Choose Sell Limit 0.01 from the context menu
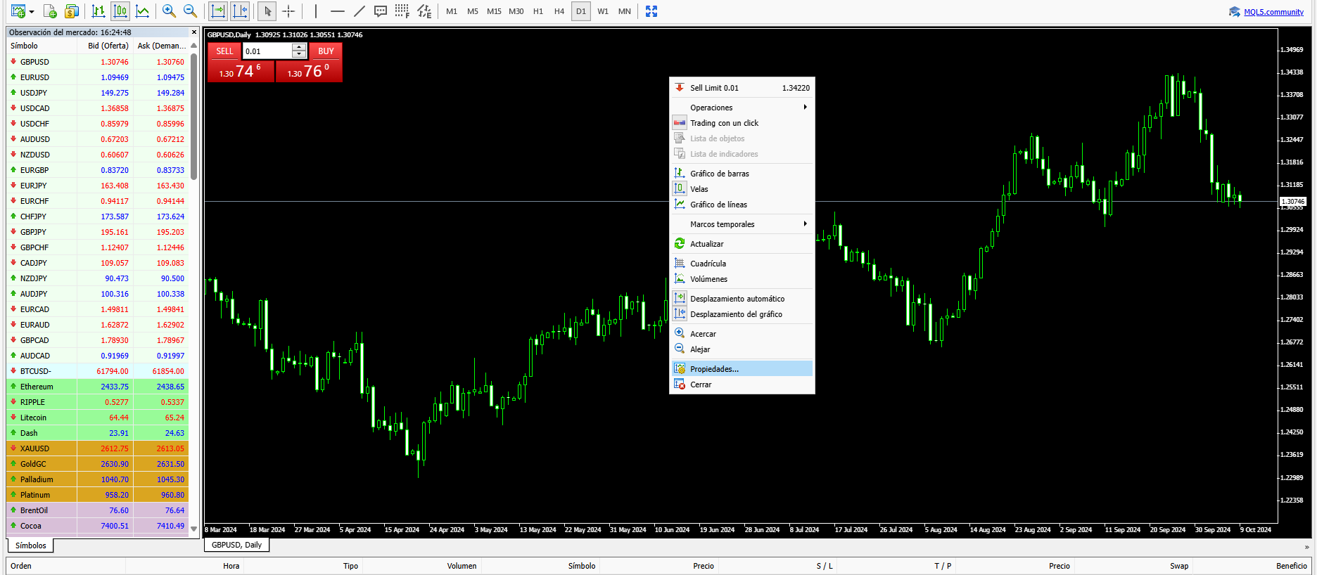This screenshot has width=1317, height=575. point(742,88)
